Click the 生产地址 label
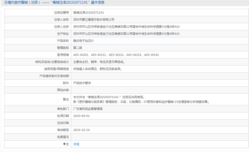This screenshot has height=156, width=249. click(x=63, y=34)
